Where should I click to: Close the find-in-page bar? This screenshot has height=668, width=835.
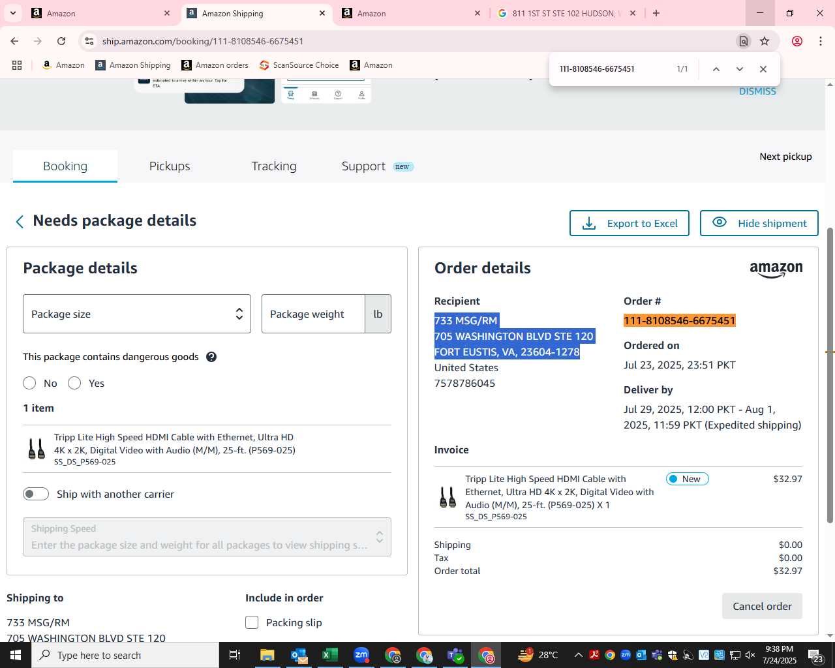[763, 69]
